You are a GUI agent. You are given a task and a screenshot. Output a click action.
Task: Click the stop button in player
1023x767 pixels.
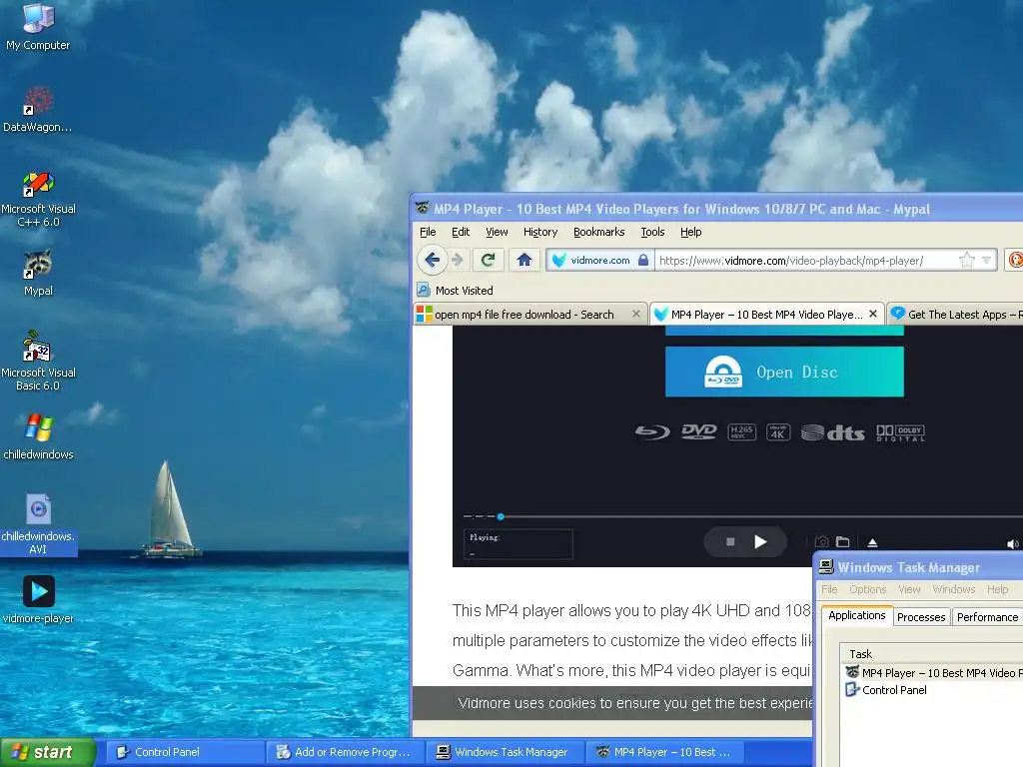tap(730, 542)
